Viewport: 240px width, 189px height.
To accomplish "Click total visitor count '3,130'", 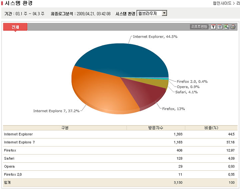I will (x=178, y=183).
